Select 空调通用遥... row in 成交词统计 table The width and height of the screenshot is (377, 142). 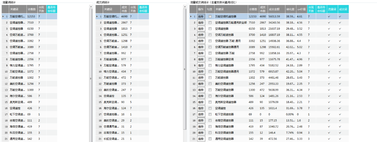122,126
